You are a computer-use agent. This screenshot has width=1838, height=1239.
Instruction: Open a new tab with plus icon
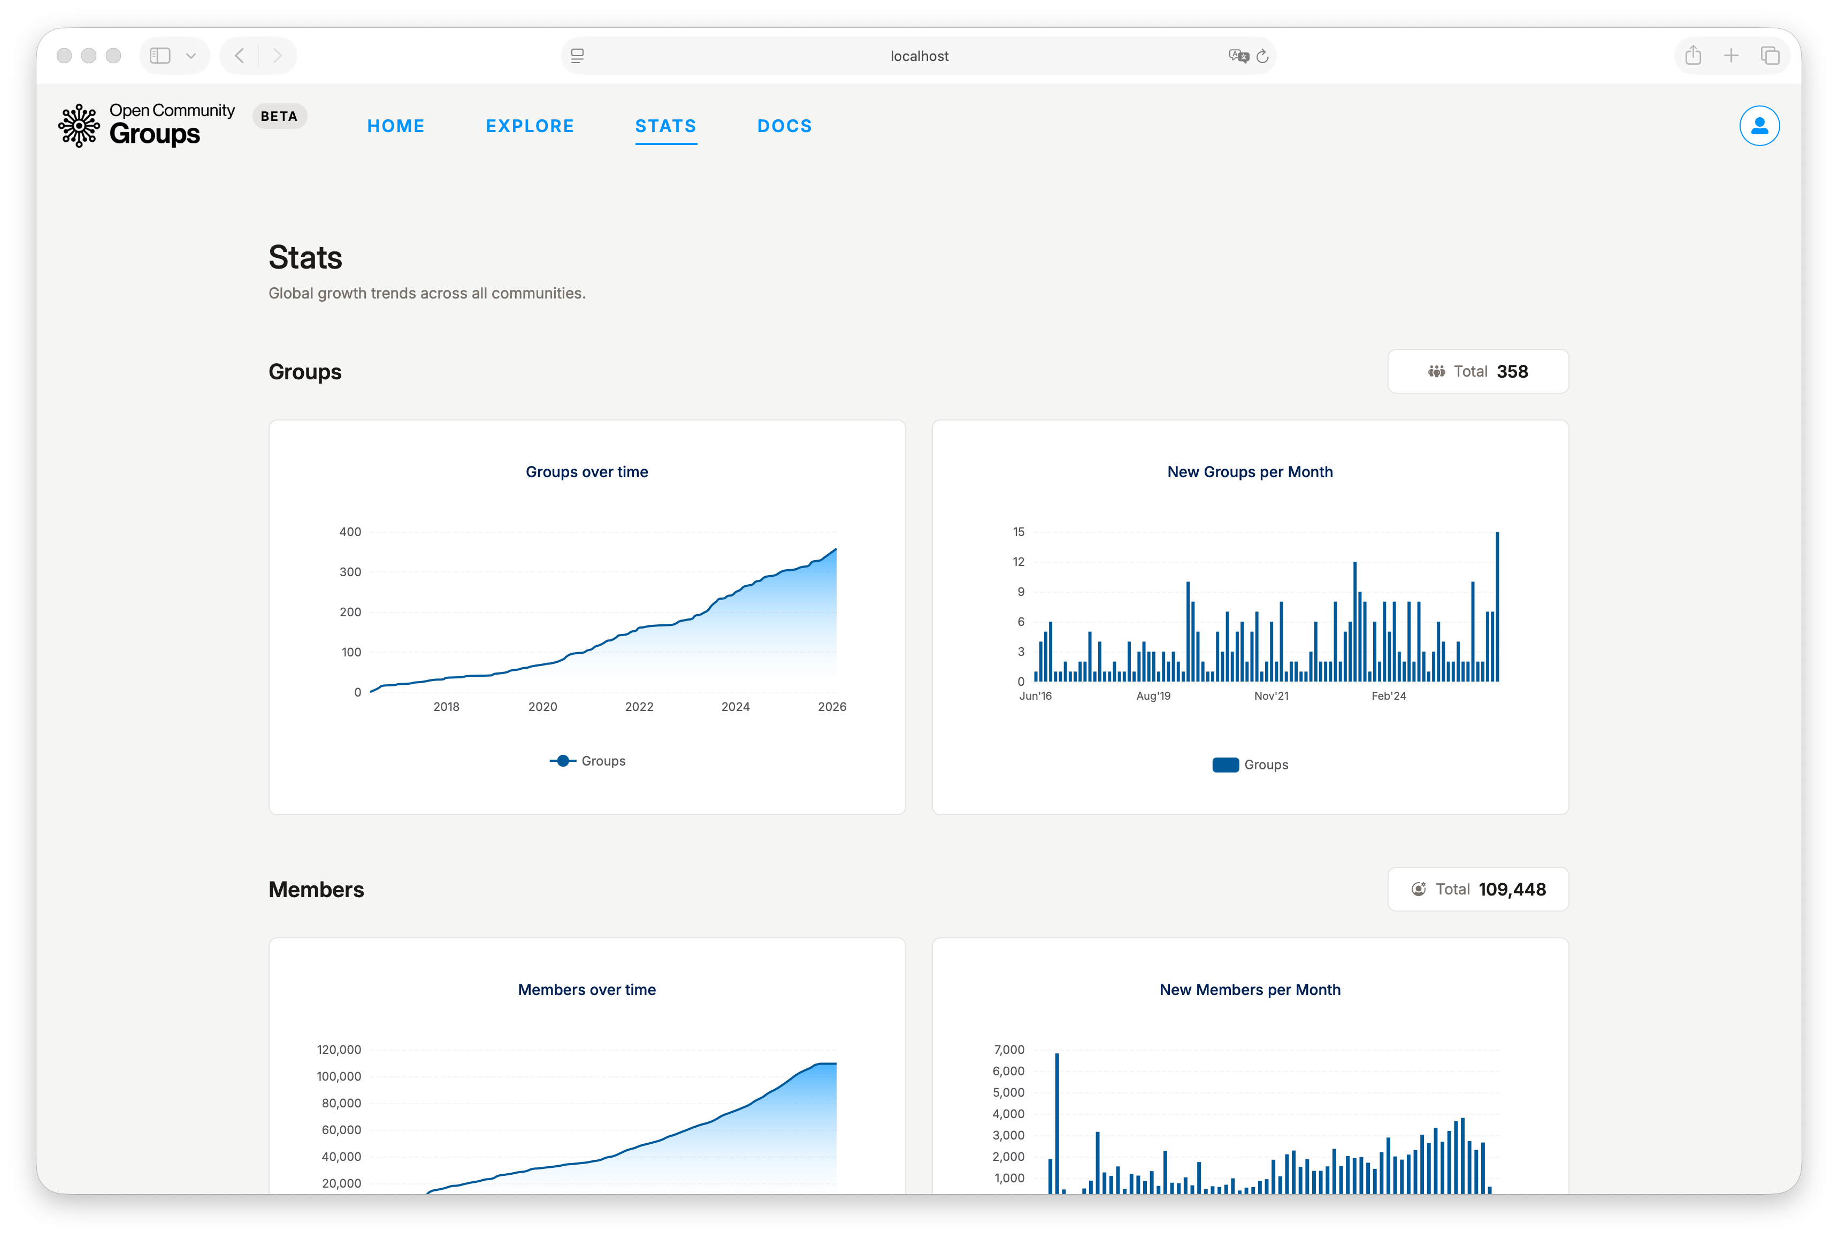click(1730, 55)
